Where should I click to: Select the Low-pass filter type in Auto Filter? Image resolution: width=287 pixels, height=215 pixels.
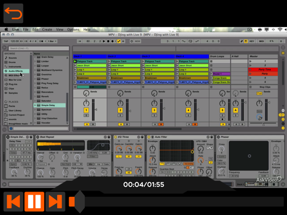(x=162, y=164)
